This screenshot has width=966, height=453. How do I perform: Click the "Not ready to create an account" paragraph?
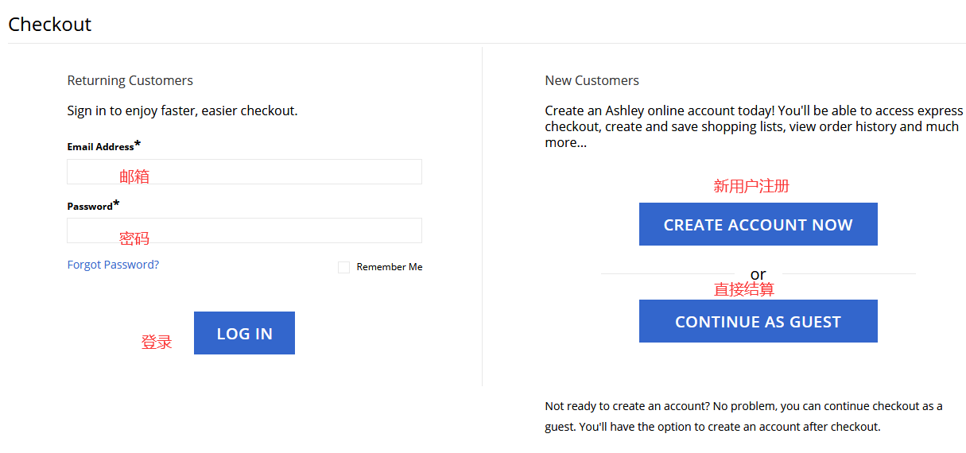(743, 416)
